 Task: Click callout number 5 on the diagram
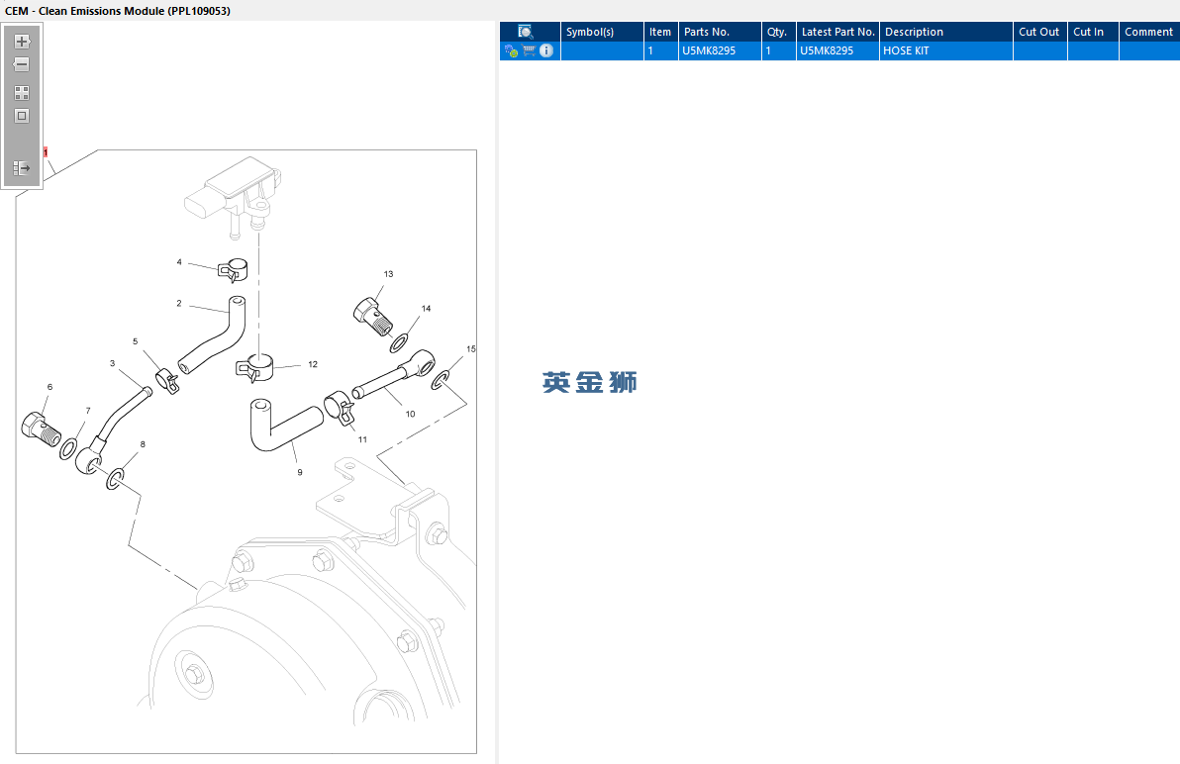[x=136, y=340]
